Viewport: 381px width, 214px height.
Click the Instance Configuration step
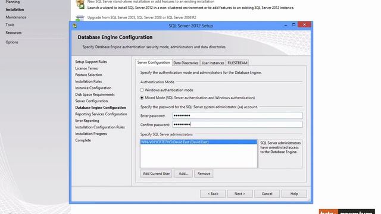click(93, 88)
